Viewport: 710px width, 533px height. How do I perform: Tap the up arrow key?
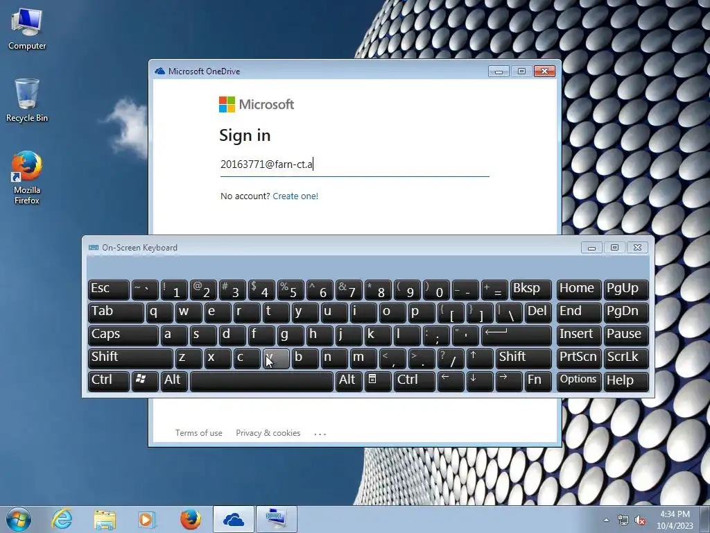pyautogui.click(x=480, y=358)
